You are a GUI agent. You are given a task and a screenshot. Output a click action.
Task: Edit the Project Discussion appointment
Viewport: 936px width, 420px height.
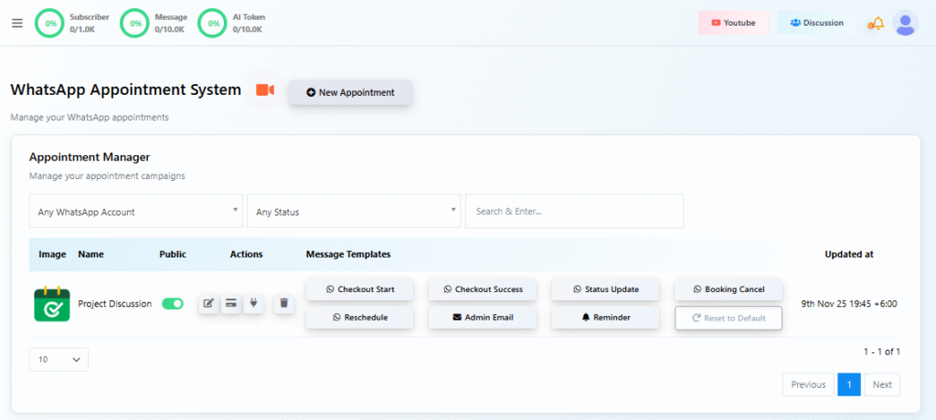coord(208,304)
